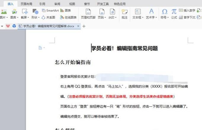This screenshot has height=130, width=202.
Task: Select the document tab 学员必看！编辑指南常见问题解答.docx
Action: [x=49, y=26]
